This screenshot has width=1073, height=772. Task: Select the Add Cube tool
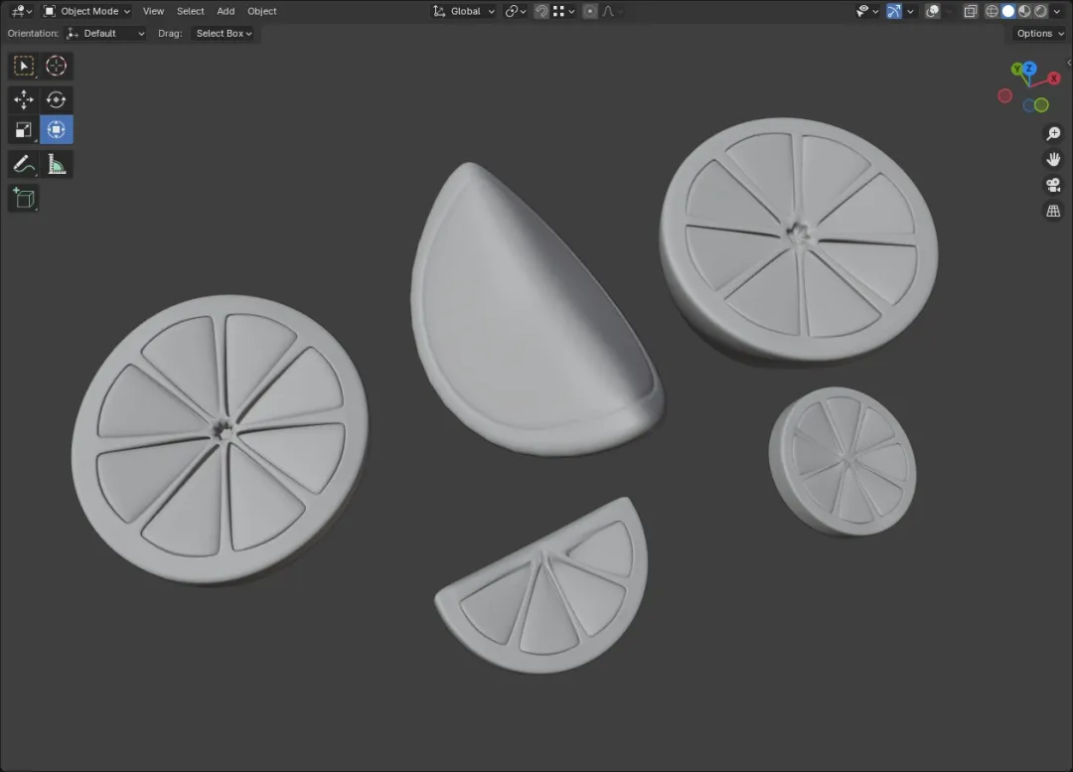pyautogui.click(x=23, y=199)
